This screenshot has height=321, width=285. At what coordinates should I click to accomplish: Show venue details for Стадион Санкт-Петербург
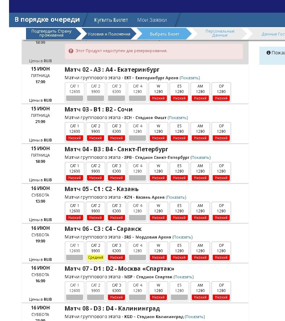pyautogui.click(x=200, y=157)
